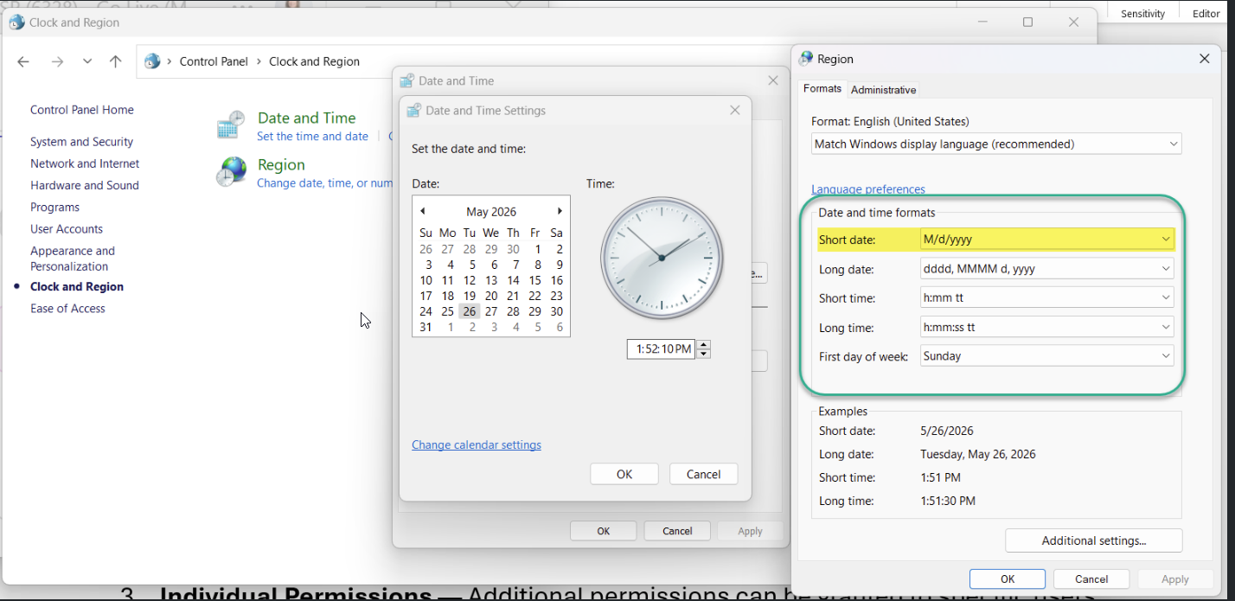Open recent locations chevron in navigation
Screen dimensions: 1235x601
[87, 61]
